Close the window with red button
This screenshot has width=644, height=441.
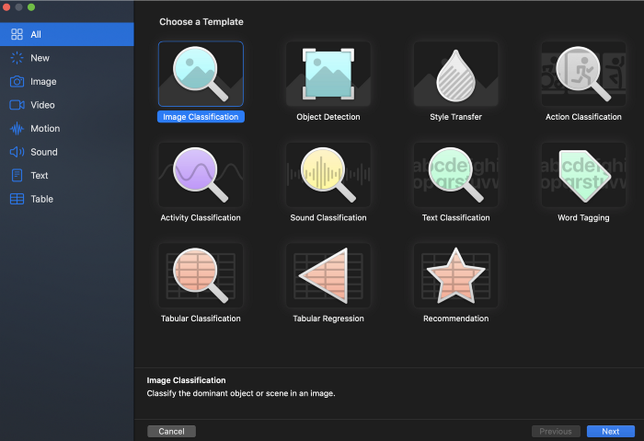(x=6, y=7)
